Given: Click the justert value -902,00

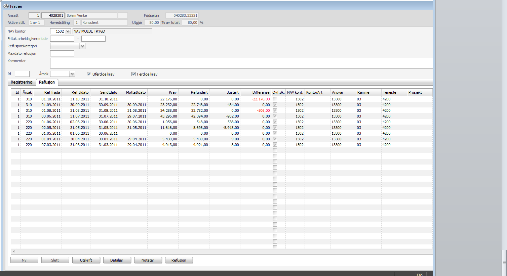Looking at the screenshot, I should (233, 116).
